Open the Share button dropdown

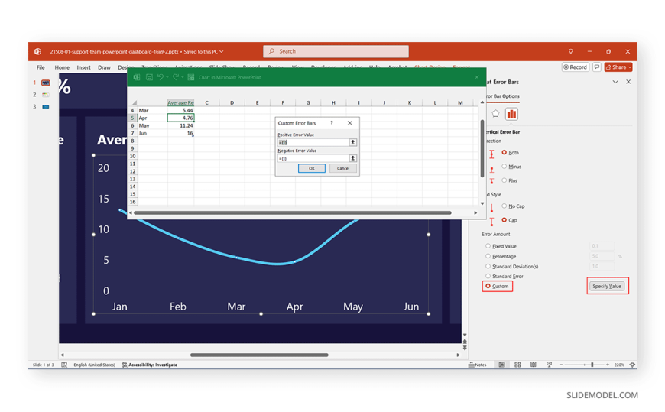coord(630,67)
